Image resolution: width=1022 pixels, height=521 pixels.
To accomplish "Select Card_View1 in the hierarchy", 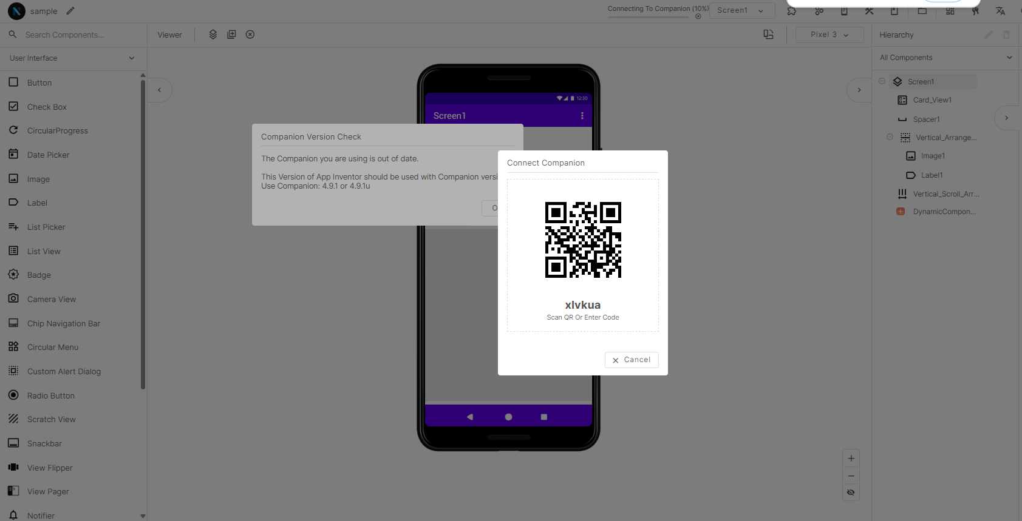I will click(932, 100).
